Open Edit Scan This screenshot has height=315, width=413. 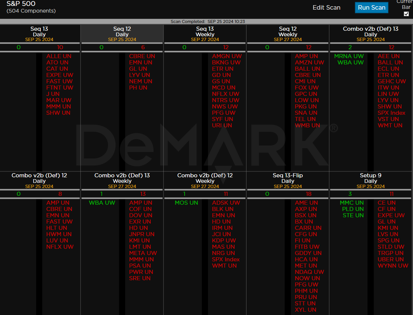tap(326, 7)
